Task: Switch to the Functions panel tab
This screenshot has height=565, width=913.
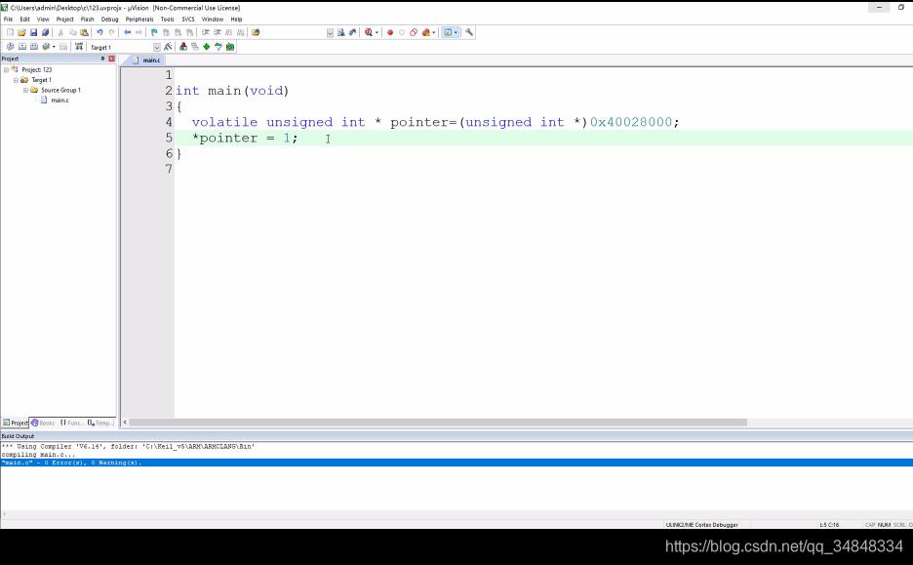Action: pos(71,423)
